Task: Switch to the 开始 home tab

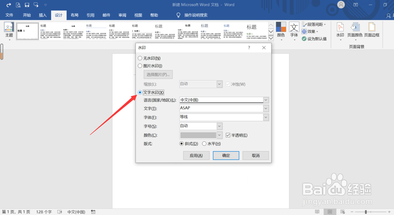Action: point(27,15)
